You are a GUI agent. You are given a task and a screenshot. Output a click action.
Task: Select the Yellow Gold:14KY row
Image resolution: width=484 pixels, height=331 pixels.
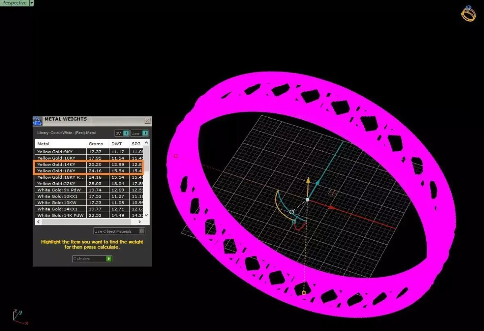[x=89, y=164]
